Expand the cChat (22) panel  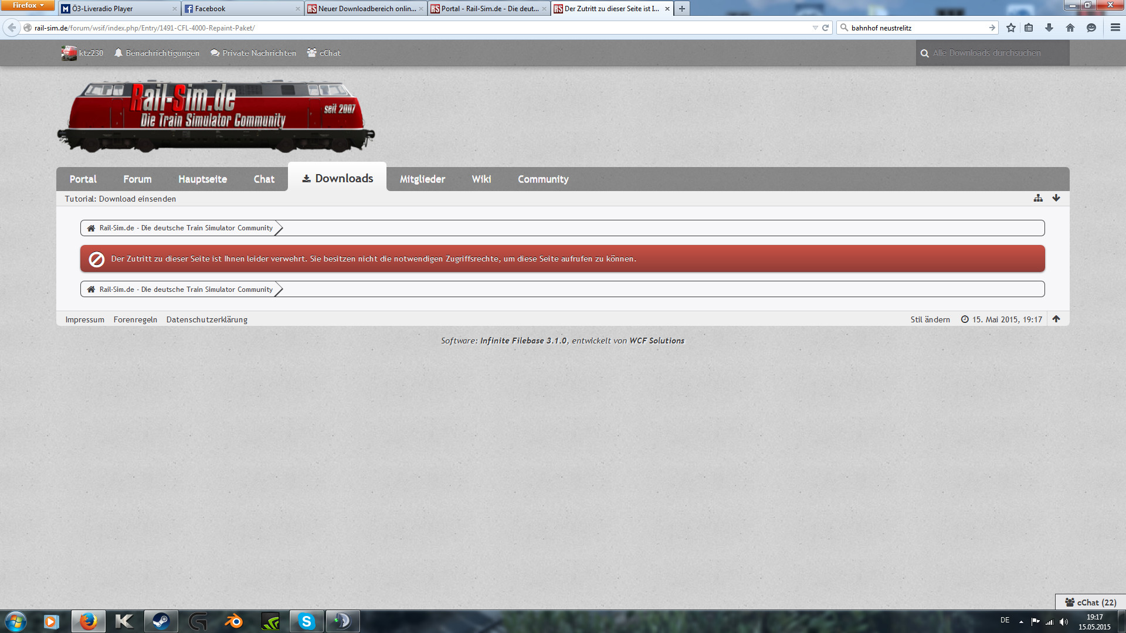[1090, 602]
